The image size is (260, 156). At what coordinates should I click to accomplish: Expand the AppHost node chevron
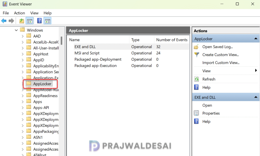(x=23, y=54)
